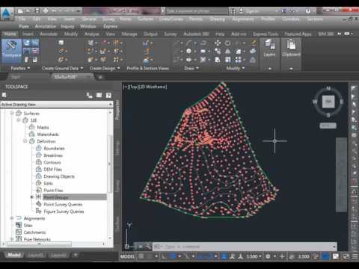Close the command line with X icon

click(x=141, y=247)
